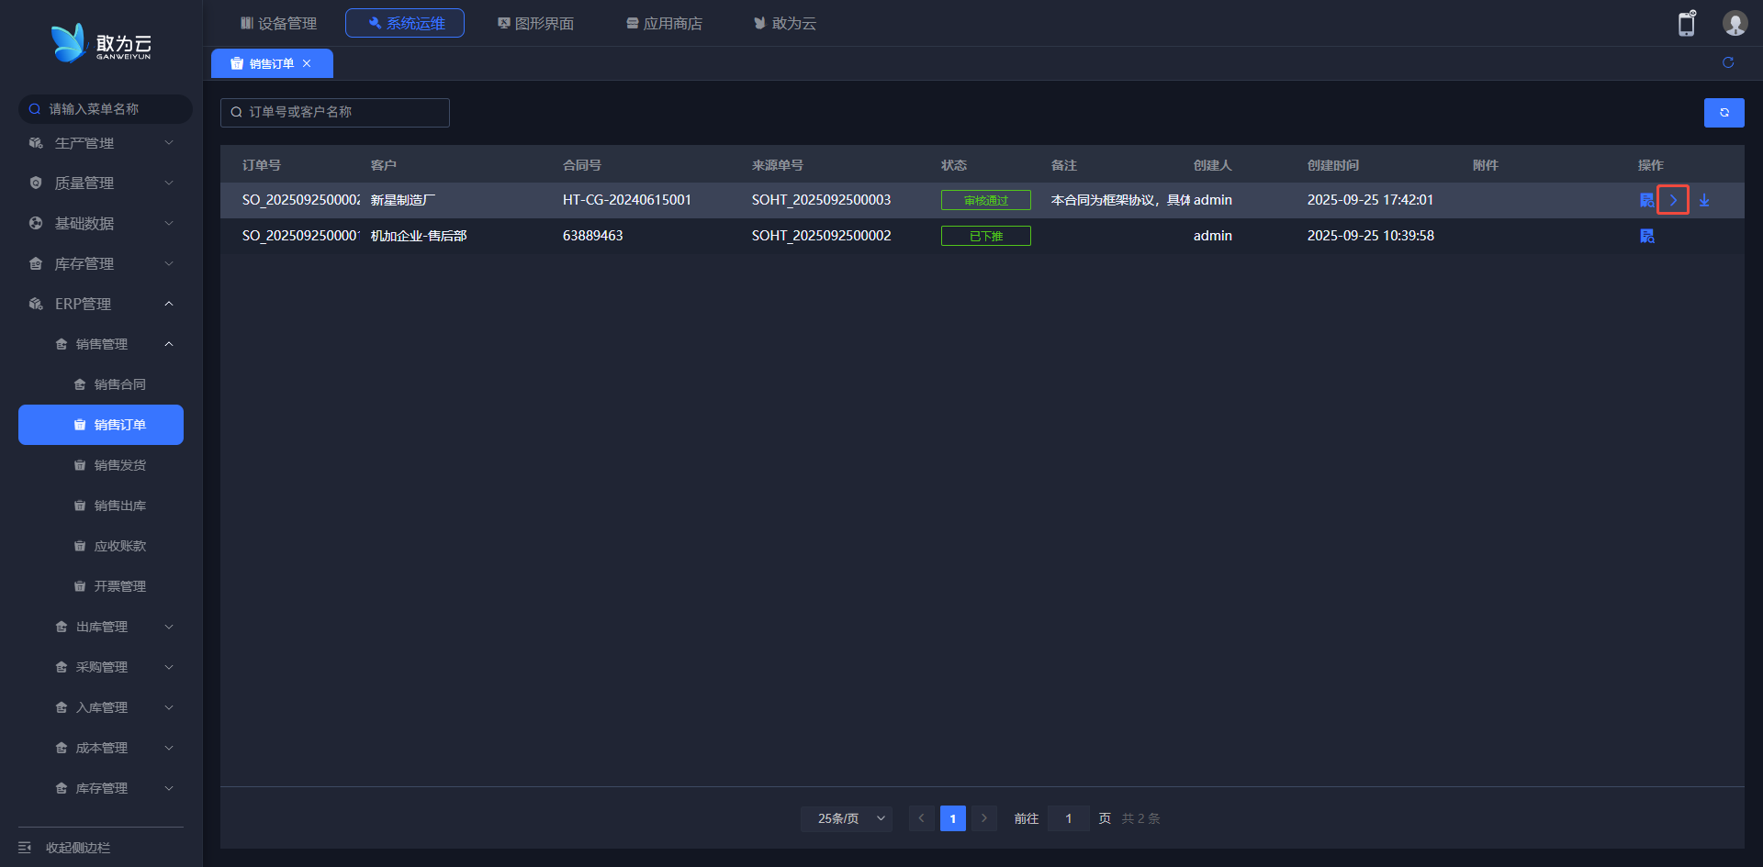Click the 订单号 column header

(x=262, y=165)
